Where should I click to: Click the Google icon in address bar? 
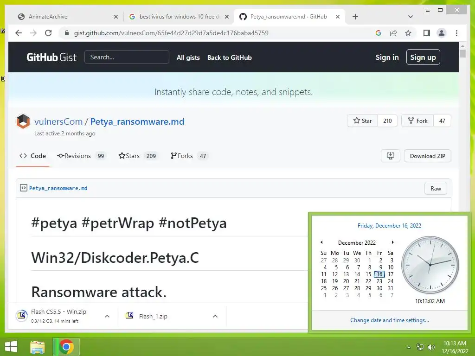379,33
